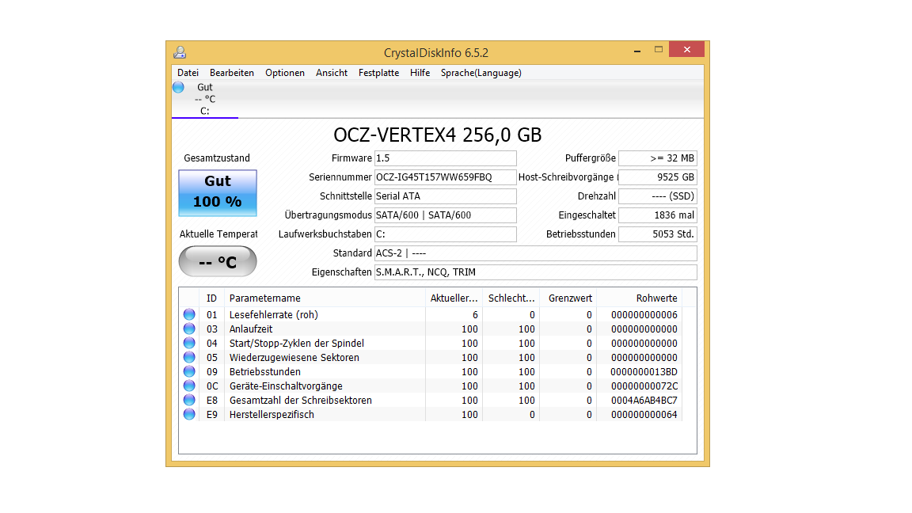Click the Puffergröße field >= 32 MB
Image resolution: width=912 pixels, height=513 pixels.
point(658,158)
